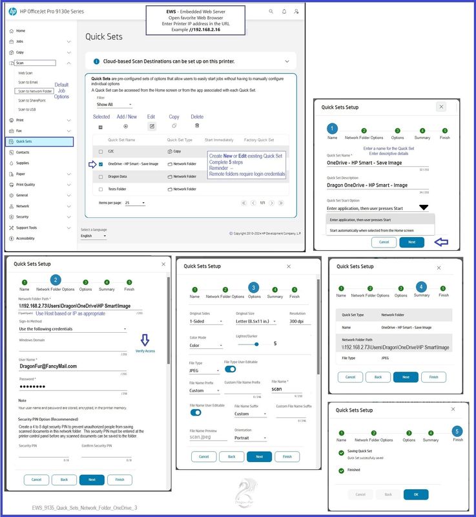Image resolution: width=476 pixels, height=517 pixels.
Task: Click the info icon in cloud-based scan banner
Action: pyautogui.click(x=96, y=61)
